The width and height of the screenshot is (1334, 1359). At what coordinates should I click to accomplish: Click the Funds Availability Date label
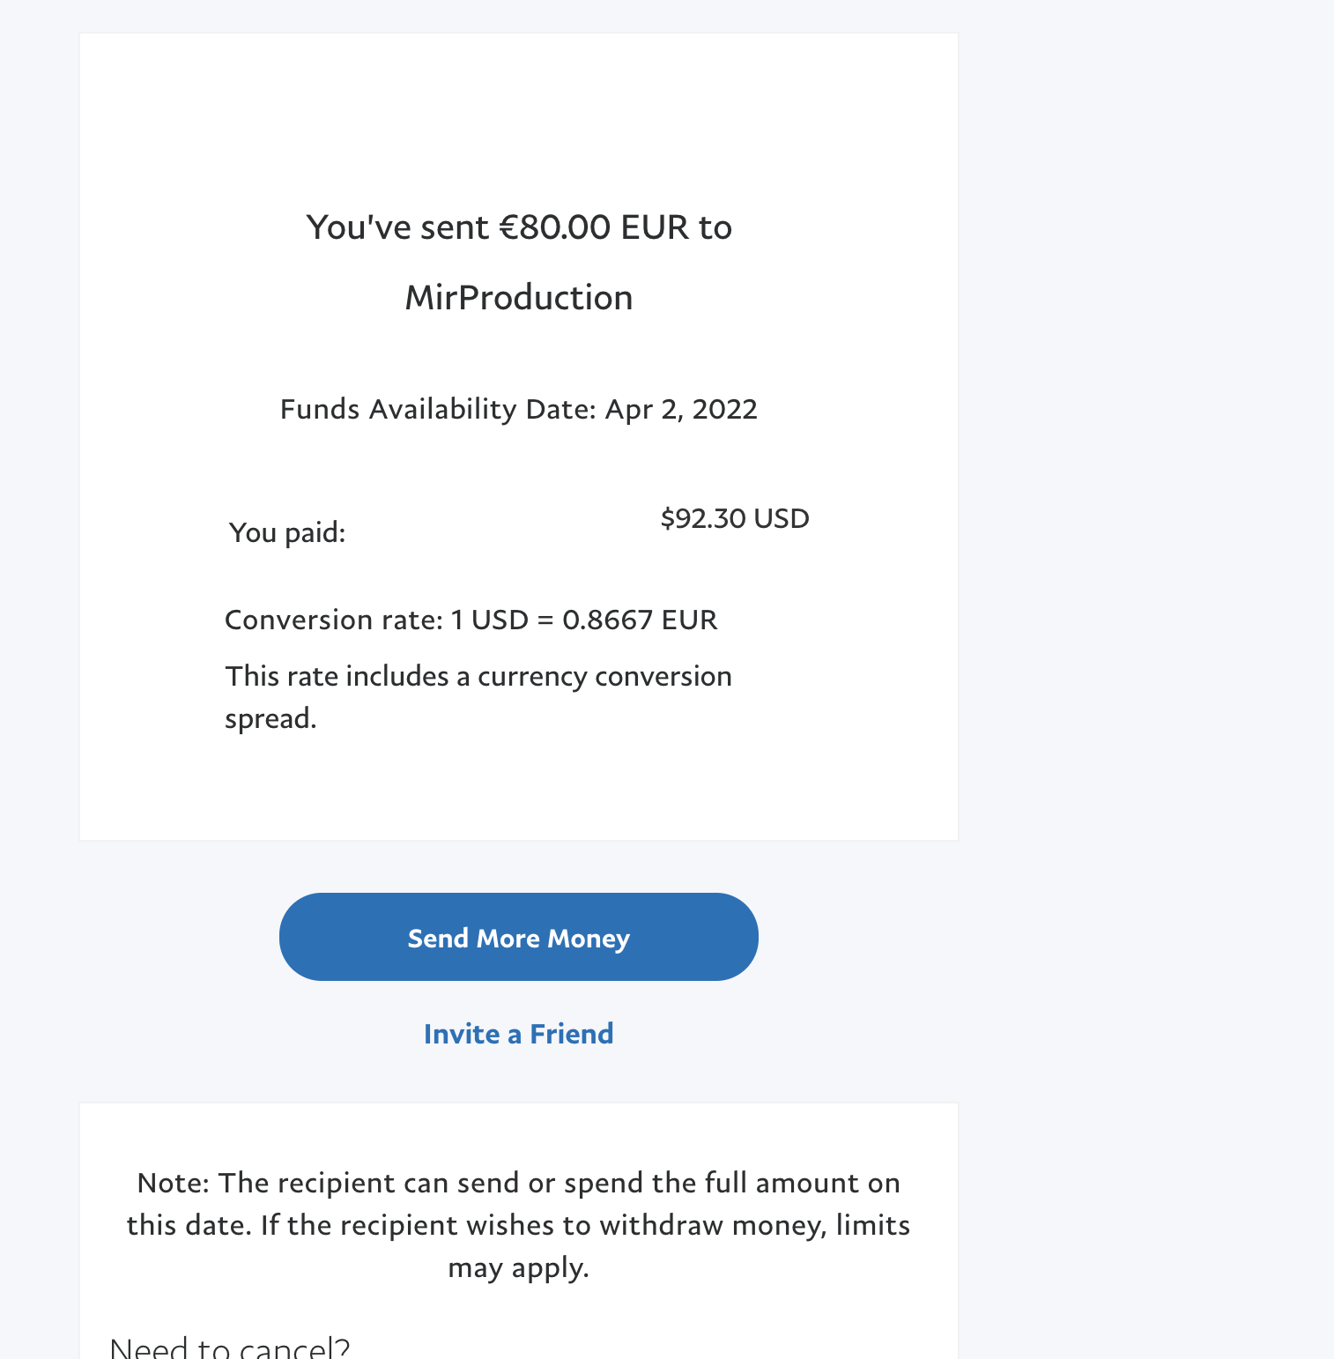tap(438, 410)
